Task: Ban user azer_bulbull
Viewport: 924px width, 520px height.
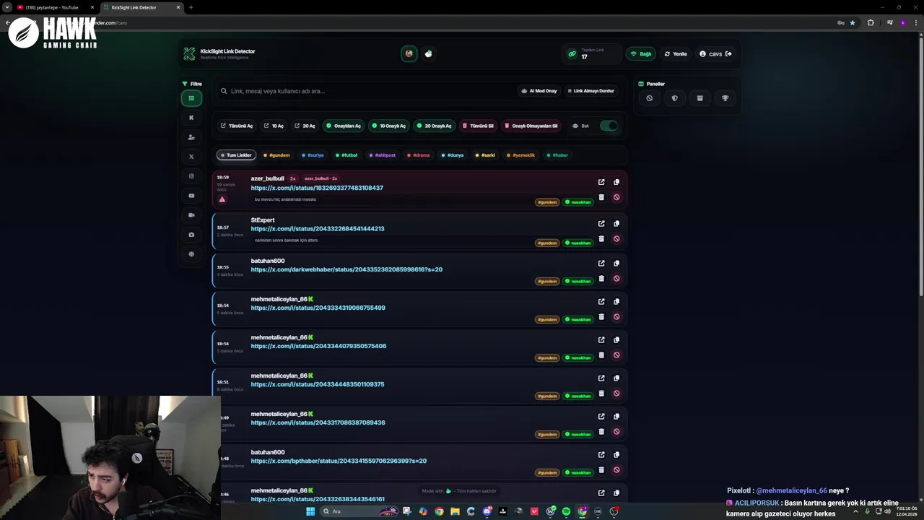Action: point(616,197)
